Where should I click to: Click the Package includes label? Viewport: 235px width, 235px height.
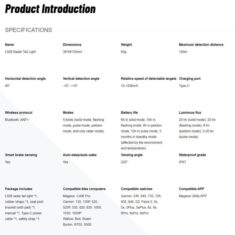(19, 189)
